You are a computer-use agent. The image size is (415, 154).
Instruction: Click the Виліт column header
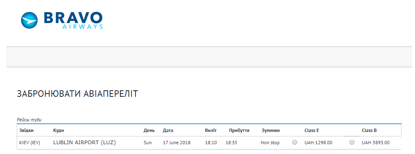tap(211, 130)
